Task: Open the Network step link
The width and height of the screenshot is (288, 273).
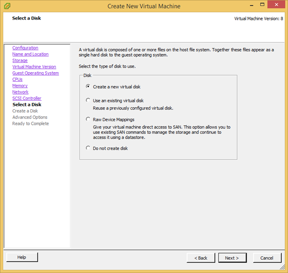Action: pyautogui.click(x=20, y=92)
